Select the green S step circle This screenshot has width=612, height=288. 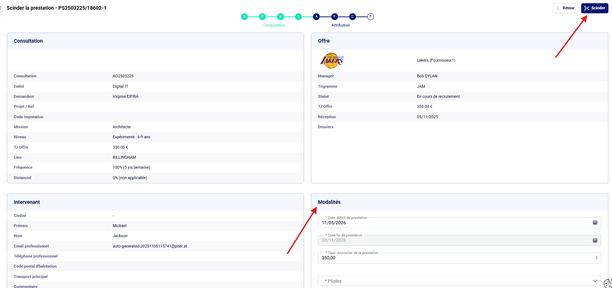click(x=280, y=16)
